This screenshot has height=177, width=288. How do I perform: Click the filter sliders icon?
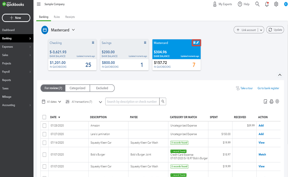(x=67, y=102)
